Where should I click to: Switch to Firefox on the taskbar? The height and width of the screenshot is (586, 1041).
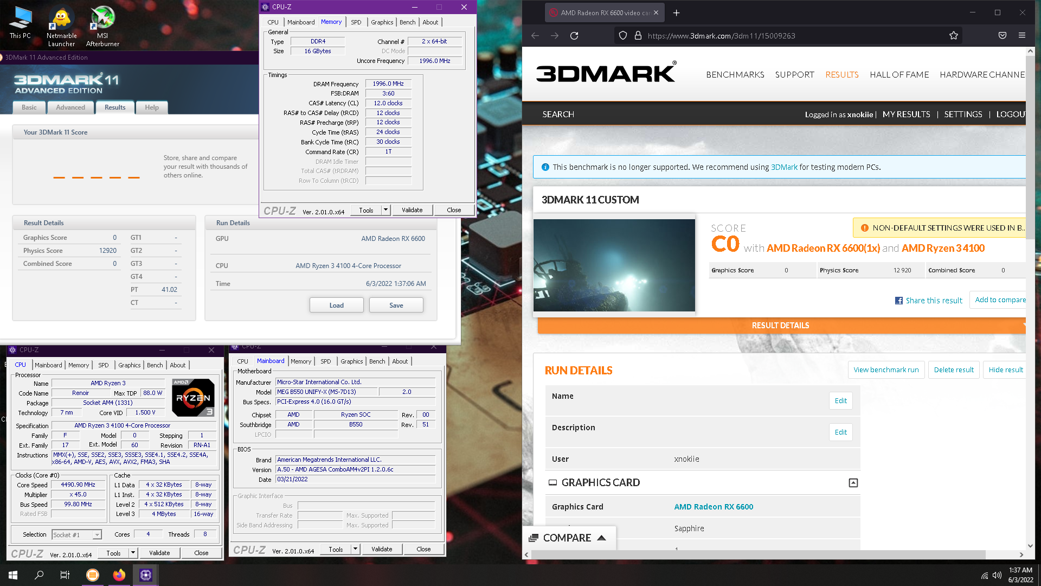point(119,575)
